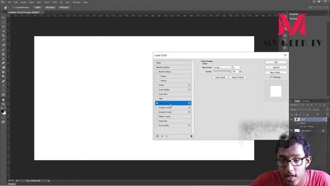Select the Crop tool
This screenshot has width=330, height=186.
coord(3,36)
